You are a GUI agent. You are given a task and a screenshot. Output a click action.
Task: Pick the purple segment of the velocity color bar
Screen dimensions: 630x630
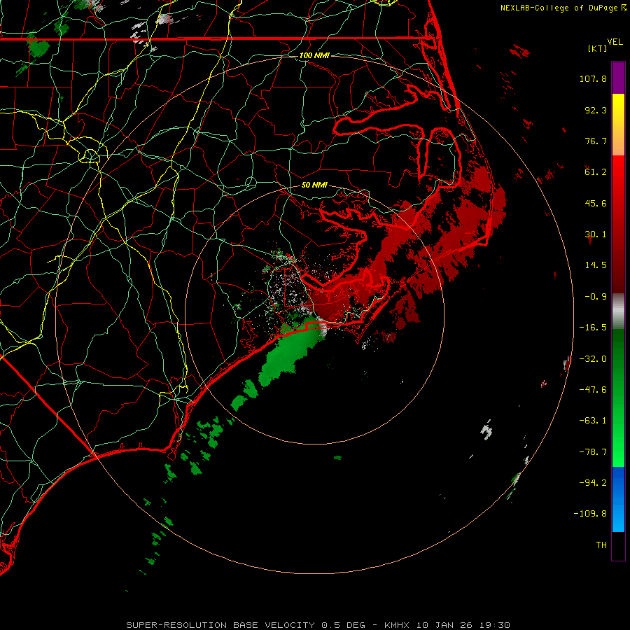click(x=618, y=78)
